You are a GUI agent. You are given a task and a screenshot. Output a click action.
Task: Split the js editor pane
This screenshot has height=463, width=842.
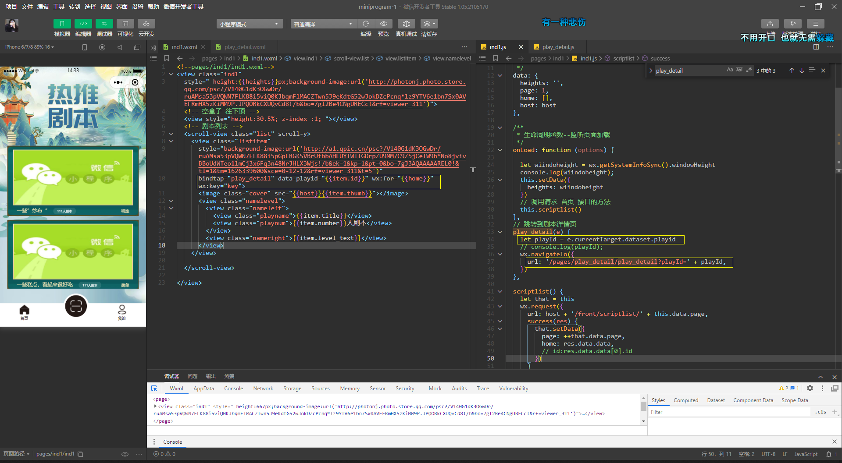pyautogui.click(x=816, y=47)
